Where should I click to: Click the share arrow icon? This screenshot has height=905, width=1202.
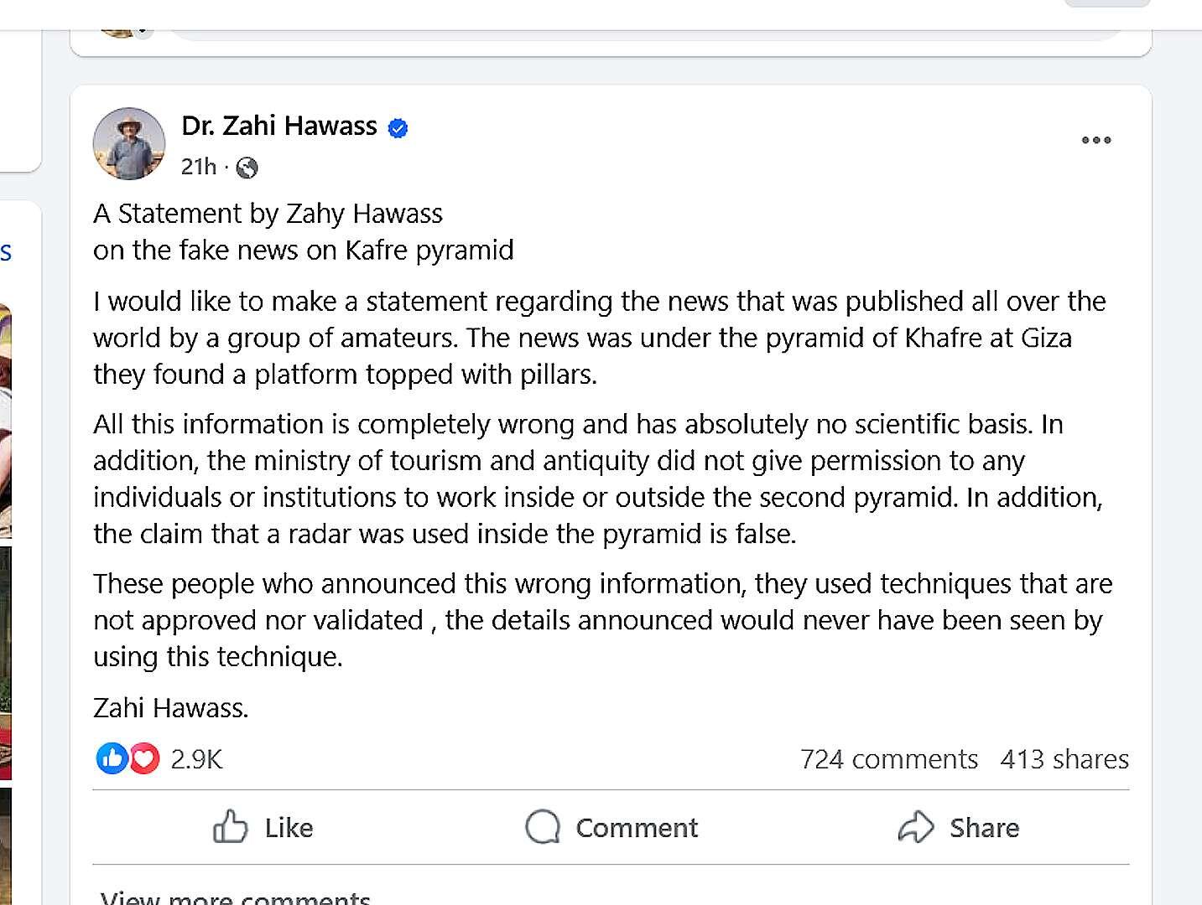[x=915, y=827]
